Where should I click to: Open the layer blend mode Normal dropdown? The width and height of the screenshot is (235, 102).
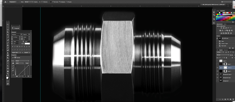[223, 55]
